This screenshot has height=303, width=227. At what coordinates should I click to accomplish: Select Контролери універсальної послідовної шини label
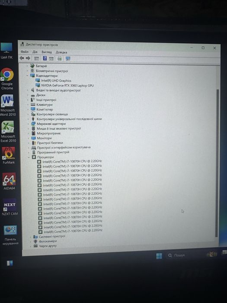pos(69,119)
